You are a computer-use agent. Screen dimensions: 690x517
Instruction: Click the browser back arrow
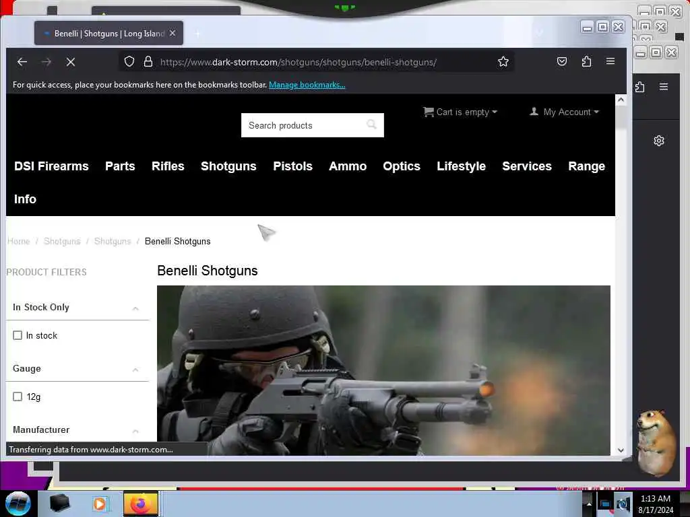pos(22,62)
